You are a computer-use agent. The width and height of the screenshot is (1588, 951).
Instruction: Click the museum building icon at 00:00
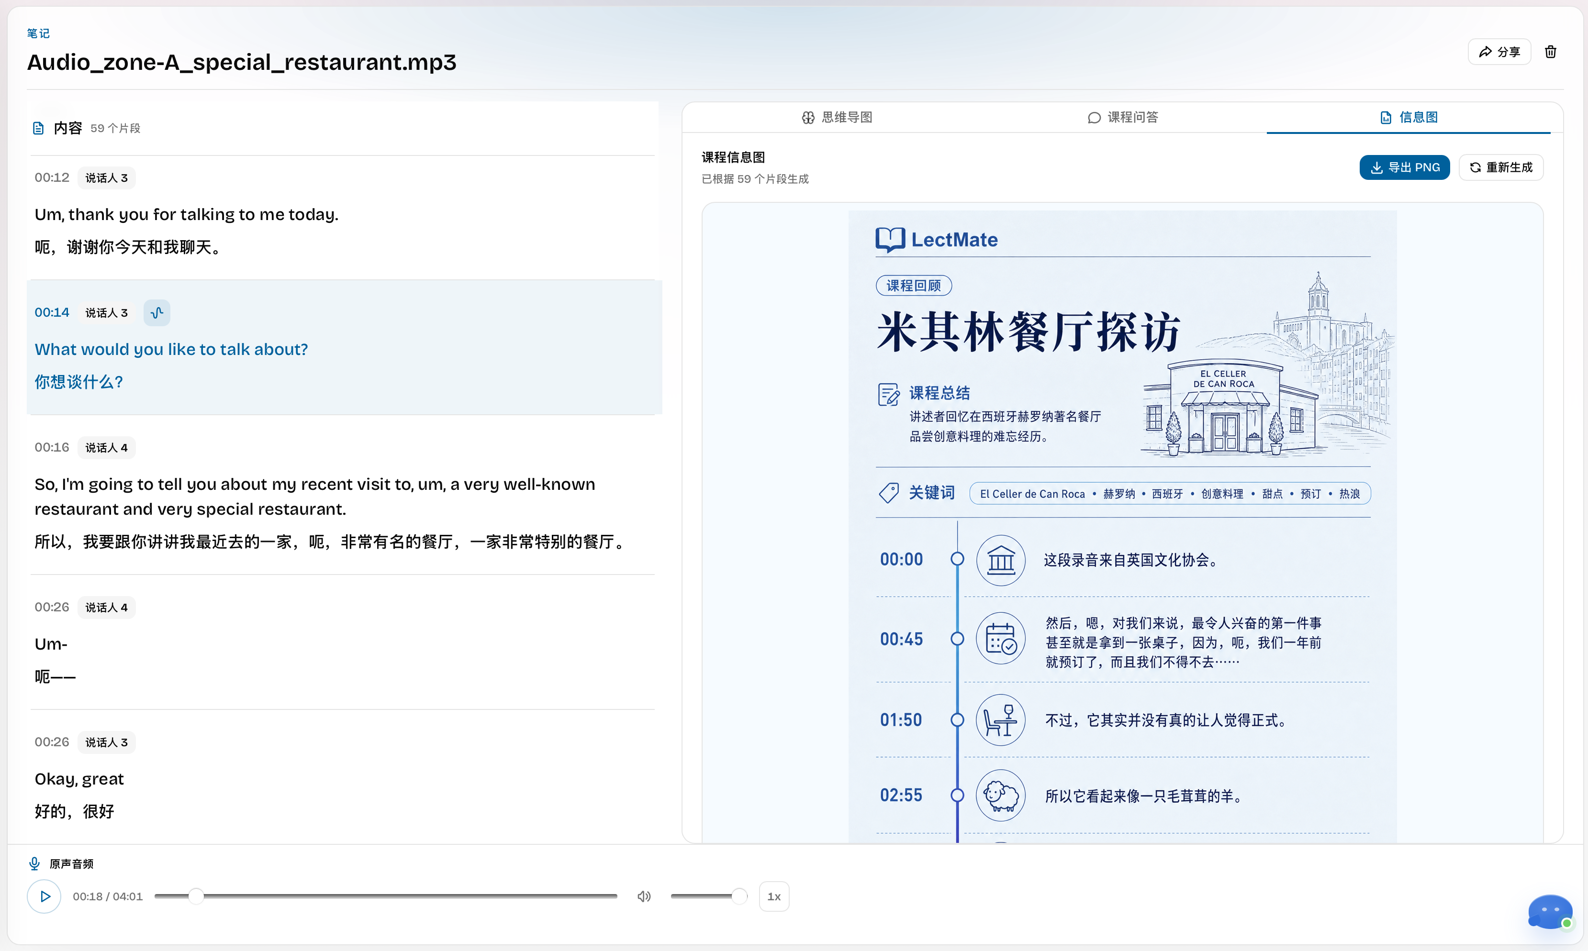(1001, 560)
